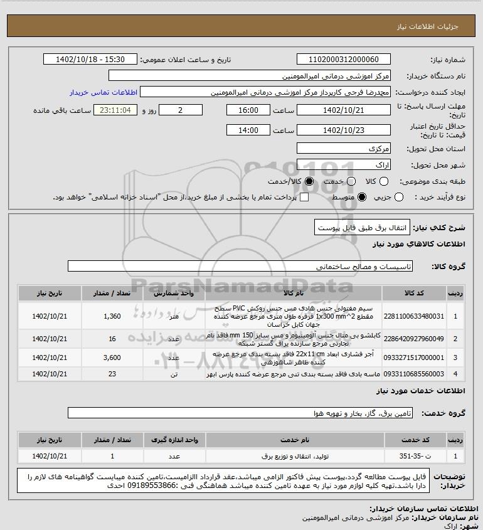Click the کابلشو بی متال item name

coord(294,339)
